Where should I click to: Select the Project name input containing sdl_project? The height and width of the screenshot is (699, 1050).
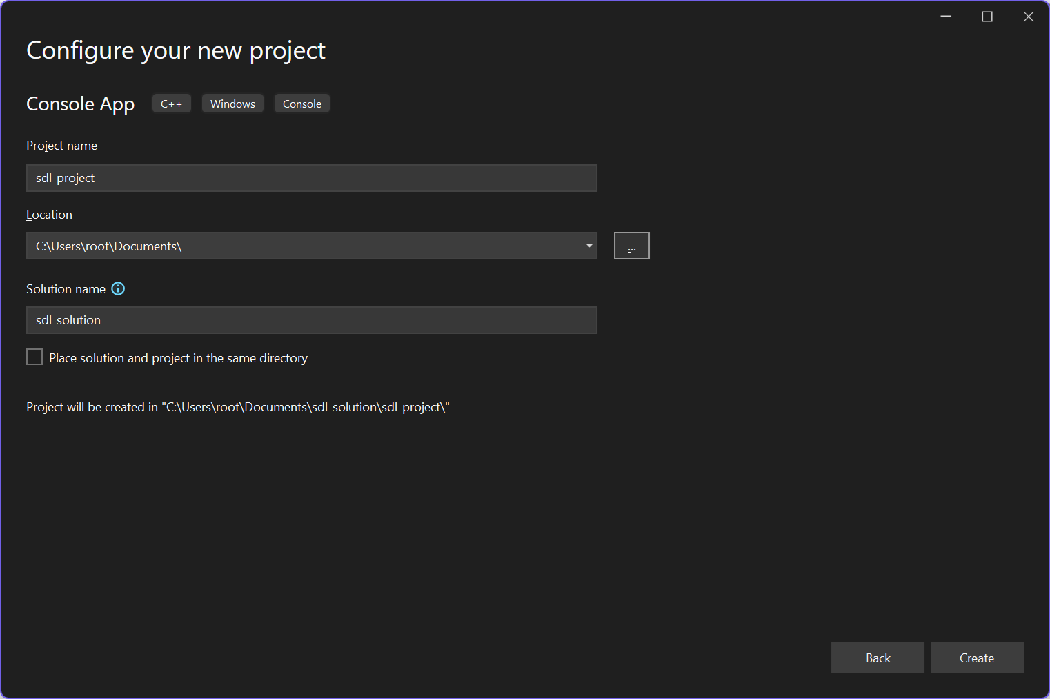click(311, 178)
